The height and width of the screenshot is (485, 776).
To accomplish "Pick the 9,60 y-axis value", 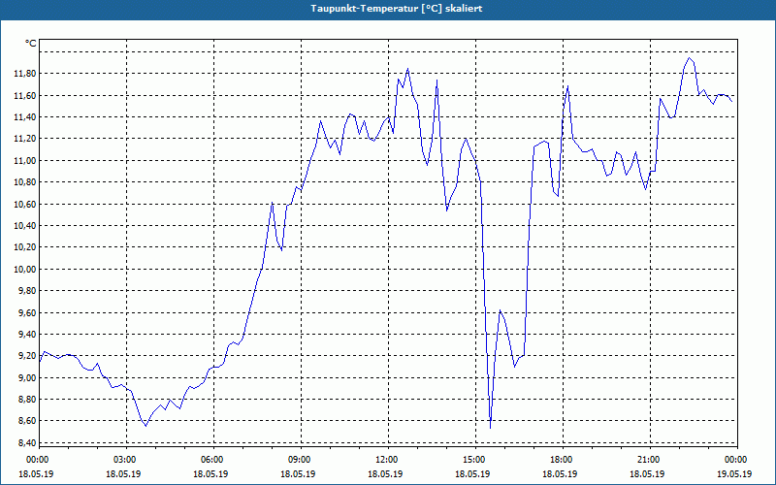I will coord(27,312).
